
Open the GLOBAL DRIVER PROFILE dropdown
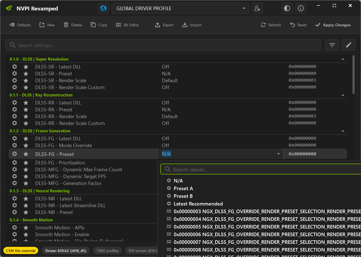coord(180,8)
